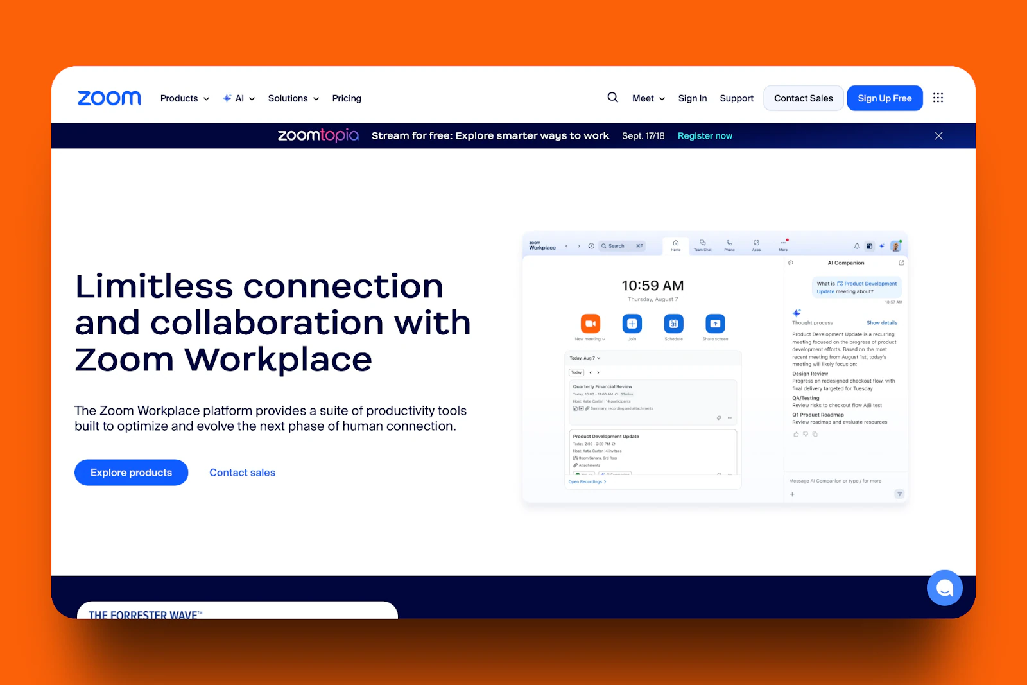
Task: Click the forward arrow in Zoom Workplace toolbar
Action: (579, 246)
